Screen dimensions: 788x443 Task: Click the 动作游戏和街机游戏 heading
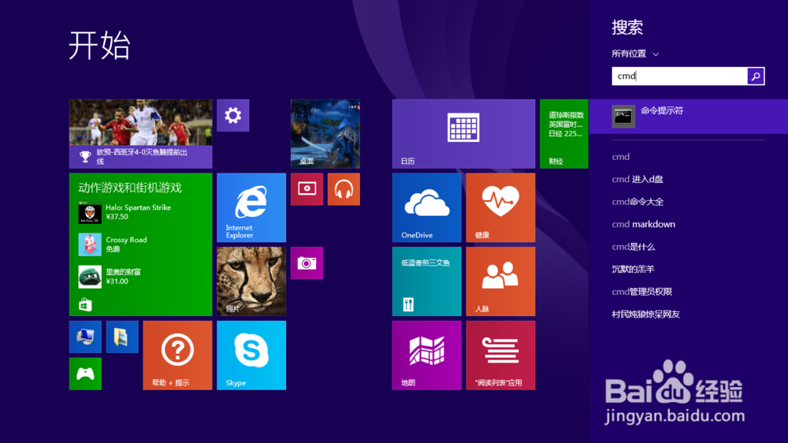[130, 188]
